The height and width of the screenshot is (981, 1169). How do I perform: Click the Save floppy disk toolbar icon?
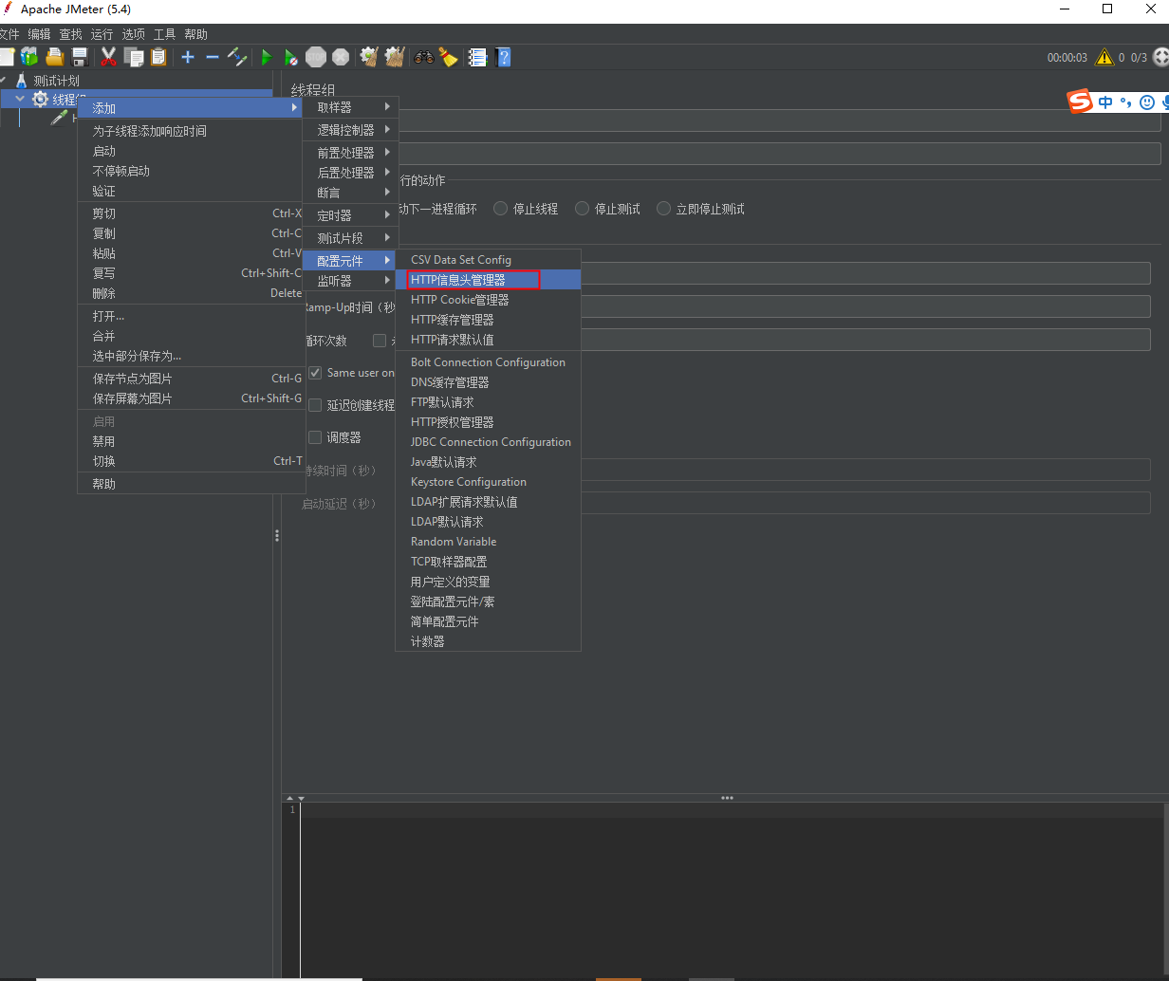(80, 58)
